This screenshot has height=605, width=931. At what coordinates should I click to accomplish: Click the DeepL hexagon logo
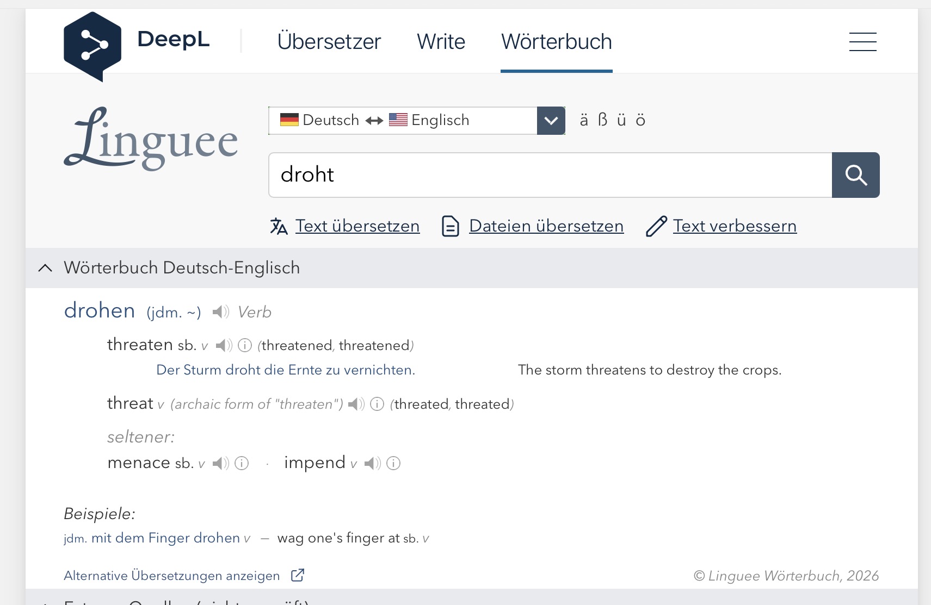[x=92, y=46]
